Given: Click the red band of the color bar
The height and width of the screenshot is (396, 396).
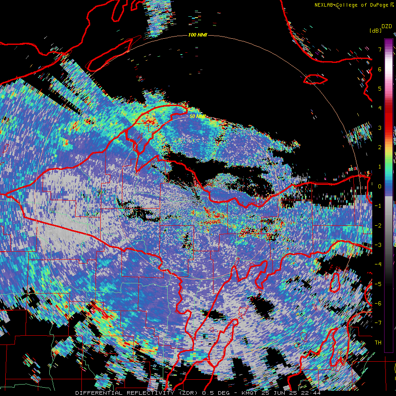Looking at the screenshot, I should pos(389,119).
